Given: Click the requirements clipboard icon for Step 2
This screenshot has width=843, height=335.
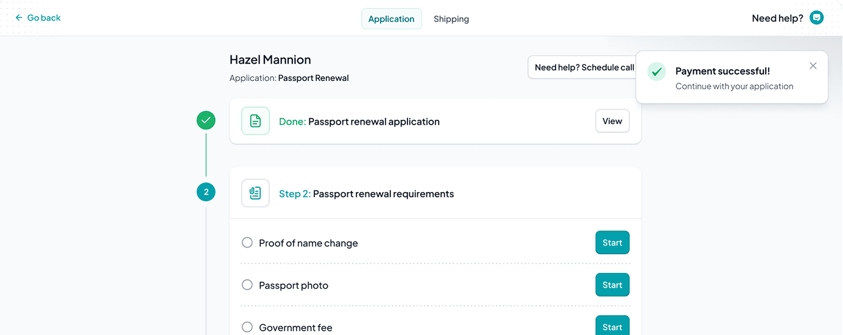Looking at the screenshot, I should 255,193.
